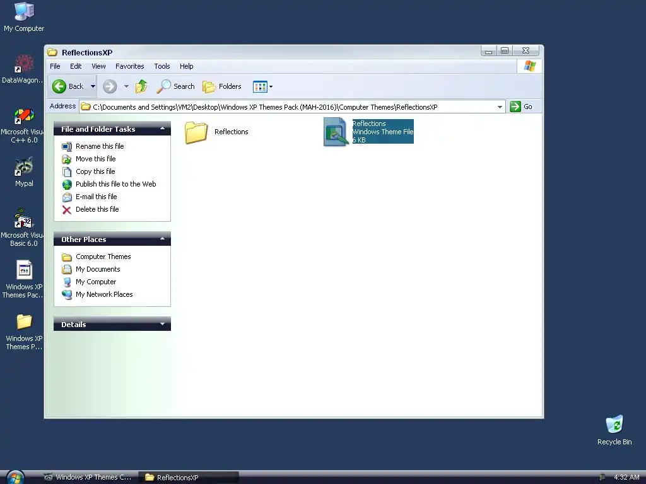Viewport: 646px width, 484px height.
Task: Select the Reflections Windows Theme File icon
Action: pyautogui.click(x=336, y=132)
